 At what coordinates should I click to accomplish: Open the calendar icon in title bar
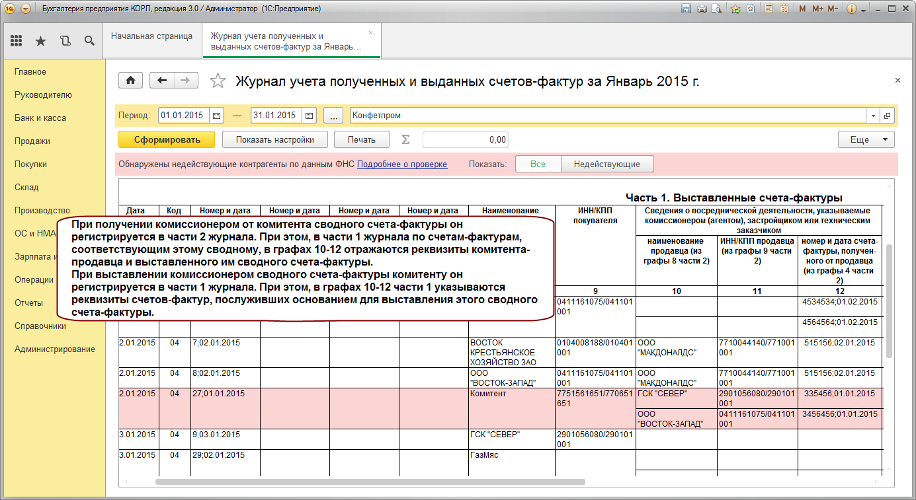tap(784, 9)
